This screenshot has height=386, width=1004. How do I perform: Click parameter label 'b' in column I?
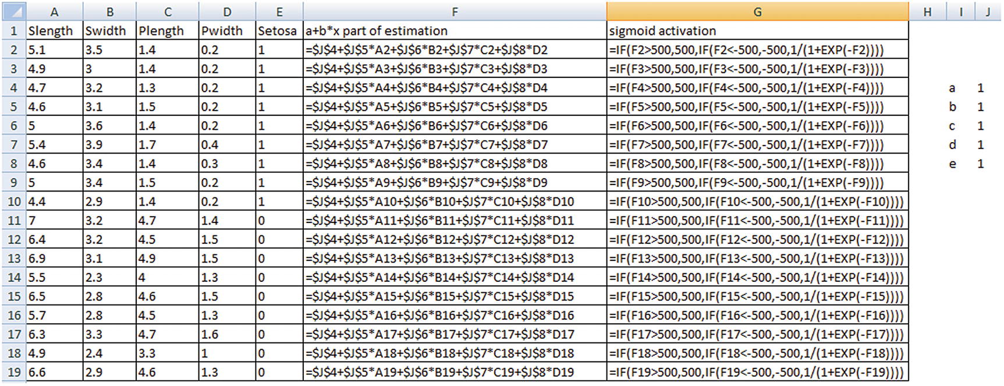point(952,107)
